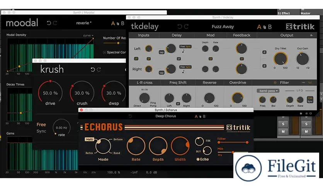This screenshot has width=323, height=187.
Task: Toggle the LFO Free/Sync switch in Filter section
Action: coord(310,100)
